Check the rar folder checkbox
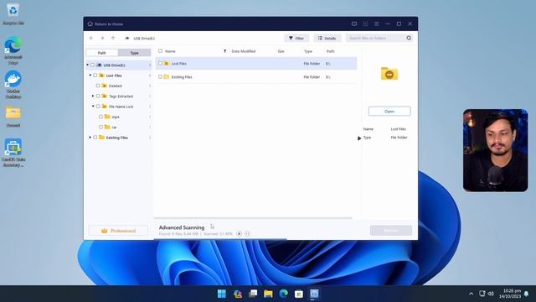Viewport: 536px width, 302px height. click(x=100, y=127)
